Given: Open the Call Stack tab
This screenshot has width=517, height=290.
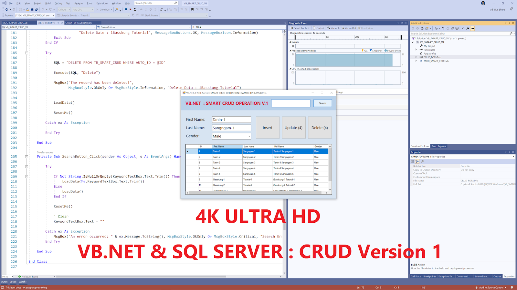Looking at the screenshot, I should (416, 276).
